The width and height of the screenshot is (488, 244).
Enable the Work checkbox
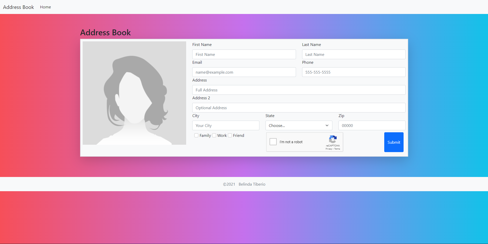(214, 136)
